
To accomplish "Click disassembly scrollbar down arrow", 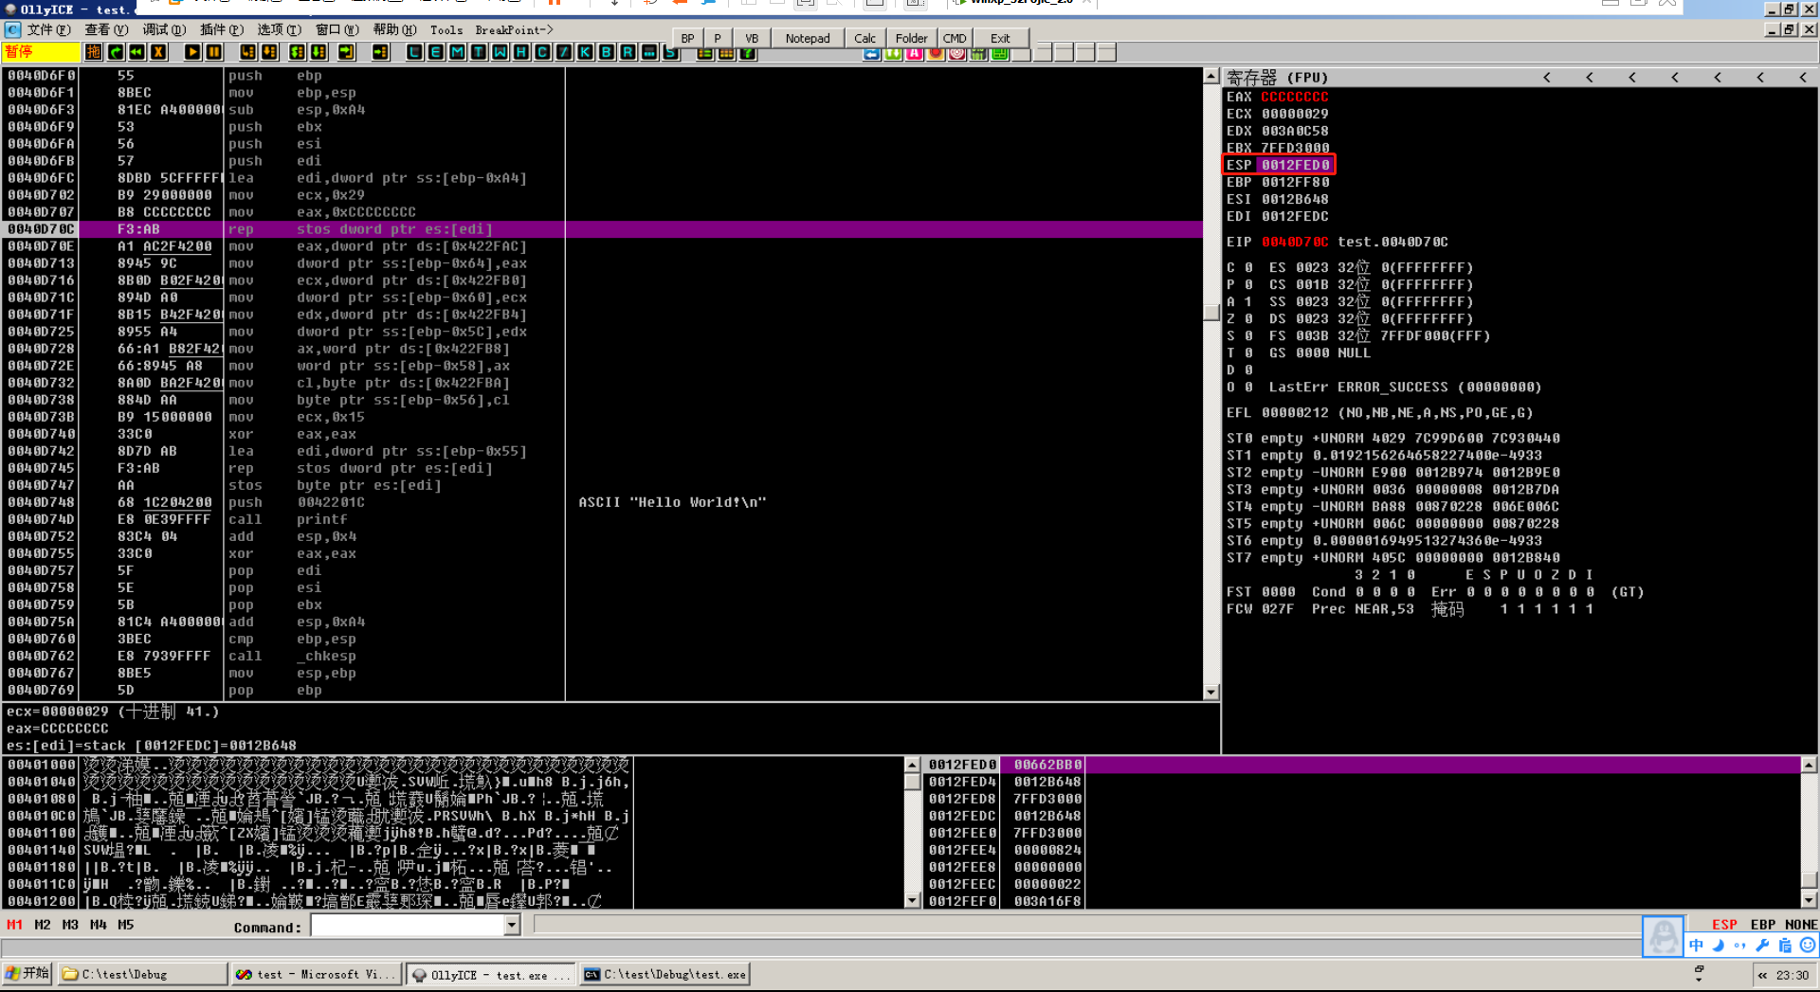I will click(1211, 692).
